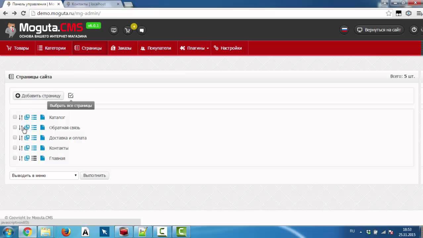423x238 pixels.
Task: Click the blue document icon for Обратная связь
Action: (42, 128)
